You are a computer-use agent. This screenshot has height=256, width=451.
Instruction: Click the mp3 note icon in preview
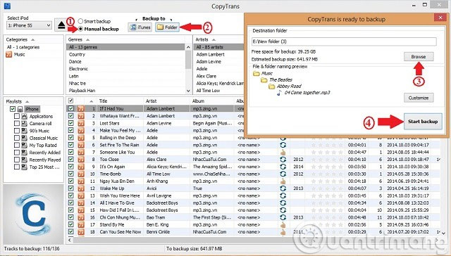[279, 93]
